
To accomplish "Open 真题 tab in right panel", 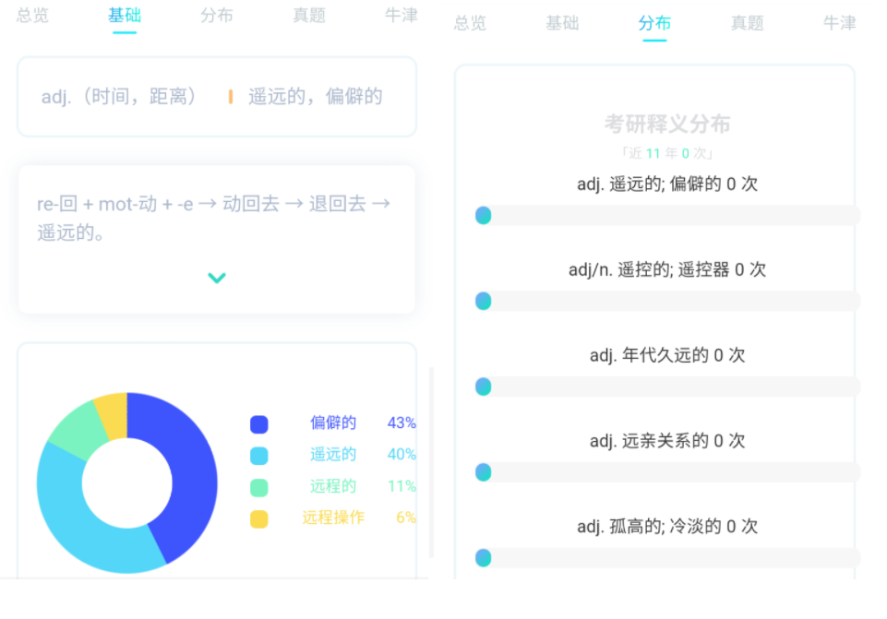I will click(747, 23).
